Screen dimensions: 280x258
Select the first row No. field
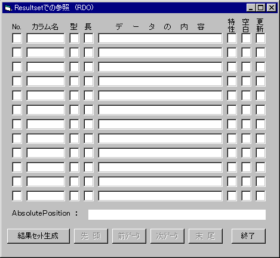tap(17, 38)
